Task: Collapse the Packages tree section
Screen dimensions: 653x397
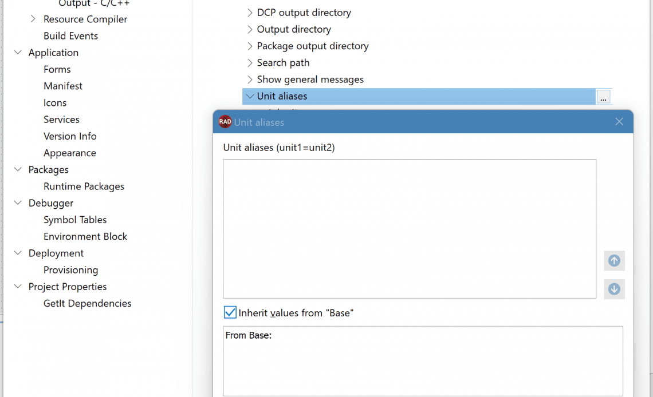Action: tap(18, 169)
